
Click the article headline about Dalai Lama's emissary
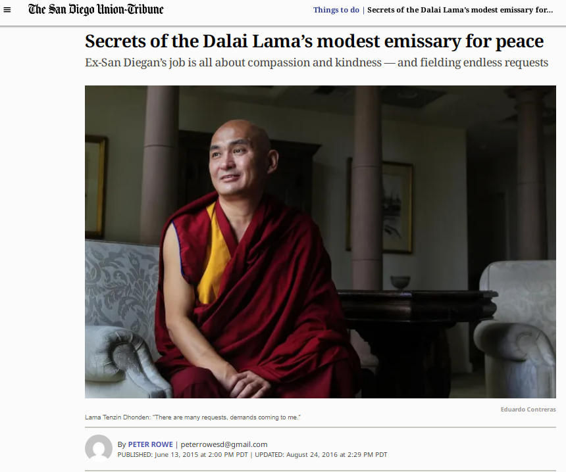coord(314,41)
